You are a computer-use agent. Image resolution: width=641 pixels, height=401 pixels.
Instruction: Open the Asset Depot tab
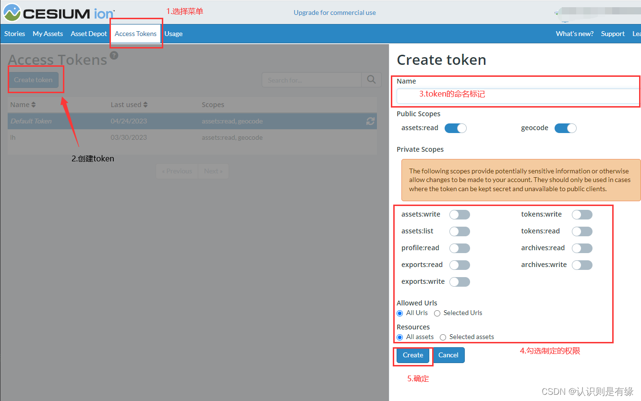point(89,34)
